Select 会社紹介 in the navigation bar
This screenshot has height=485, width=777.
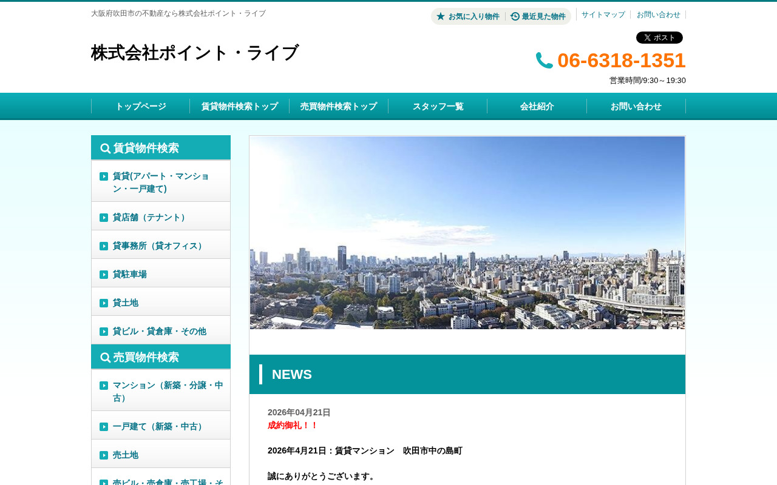tap(537, 106)
